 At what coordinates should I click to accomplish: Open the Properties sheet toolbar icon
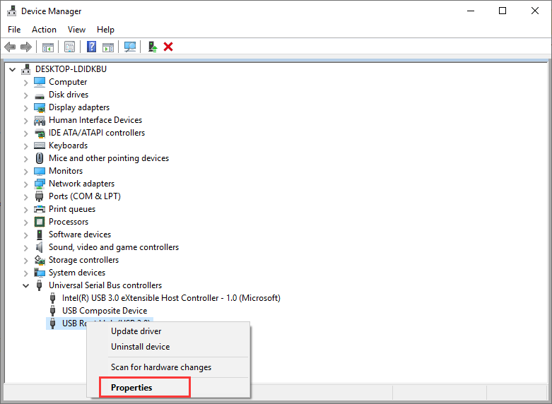pyautogui.click(x=70, y=47)
